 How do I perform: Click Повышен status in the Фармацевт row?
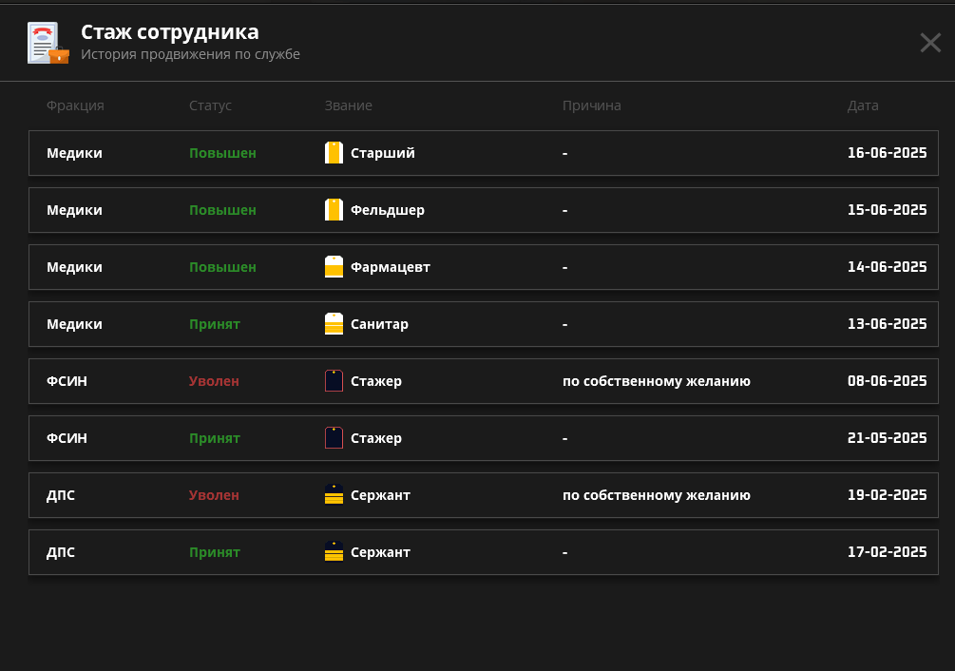(222, 267)
